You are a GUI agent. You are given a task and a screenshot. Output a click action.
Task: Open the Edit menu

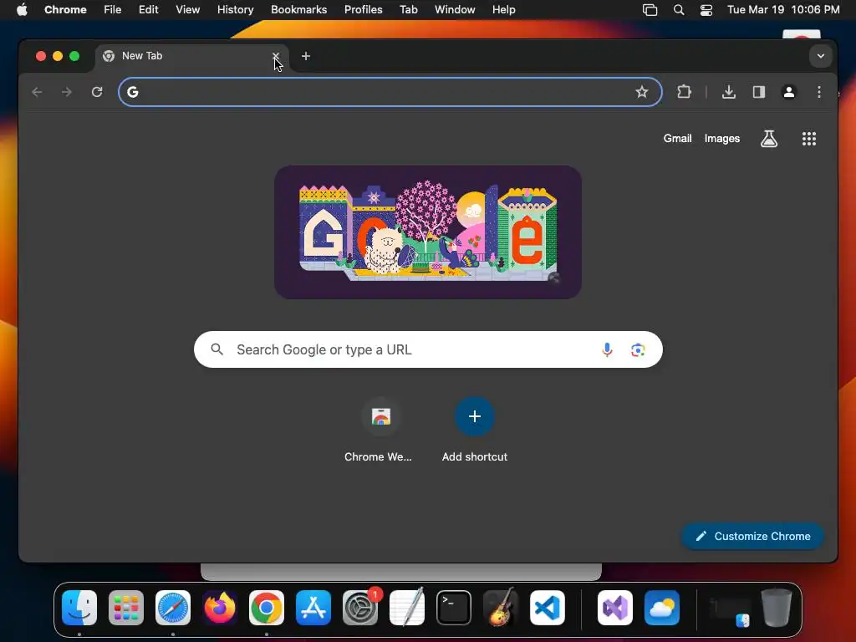pyautogui.click(x=148, y=9)
